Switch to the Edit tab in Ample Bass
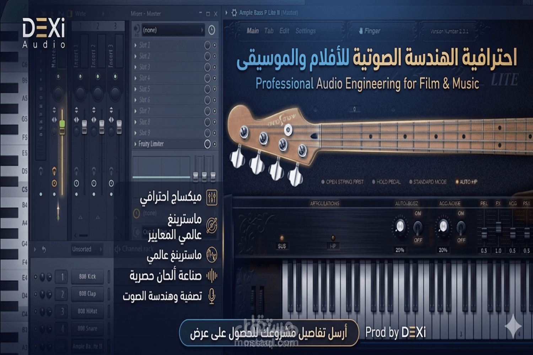The image size is (533, 355). pos(284,31)
